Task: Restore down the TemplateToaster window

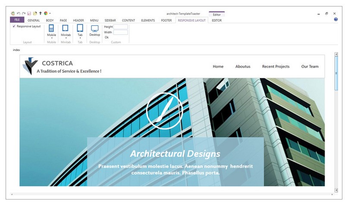Action: (326, 13)
